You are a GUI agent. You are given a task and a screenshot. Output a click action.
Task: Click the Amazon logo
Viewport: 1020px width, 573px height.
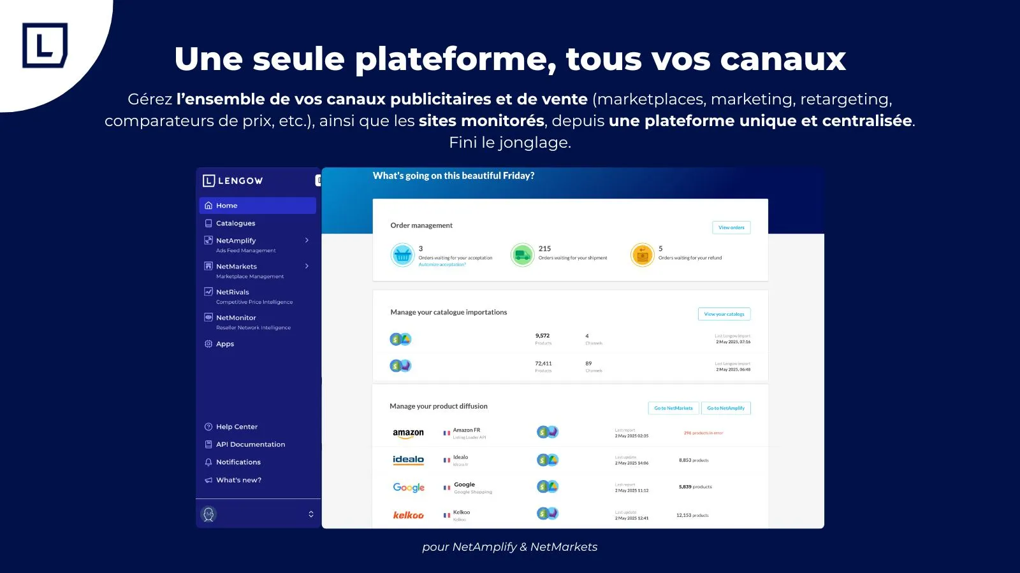click(x=408, y=433)
